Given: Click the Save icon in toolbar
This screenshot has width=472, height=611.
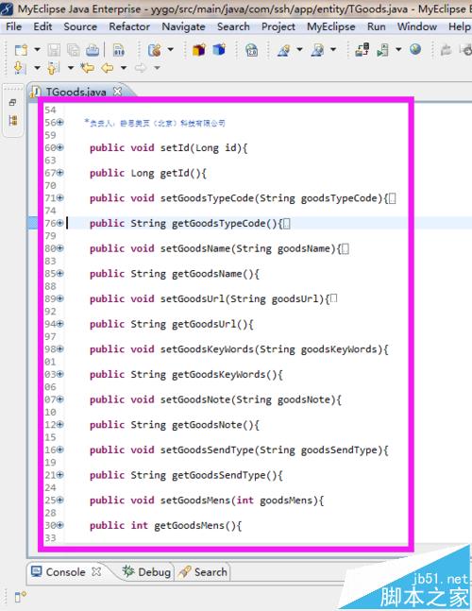Looking at the screenshot, I should (54, 50).
